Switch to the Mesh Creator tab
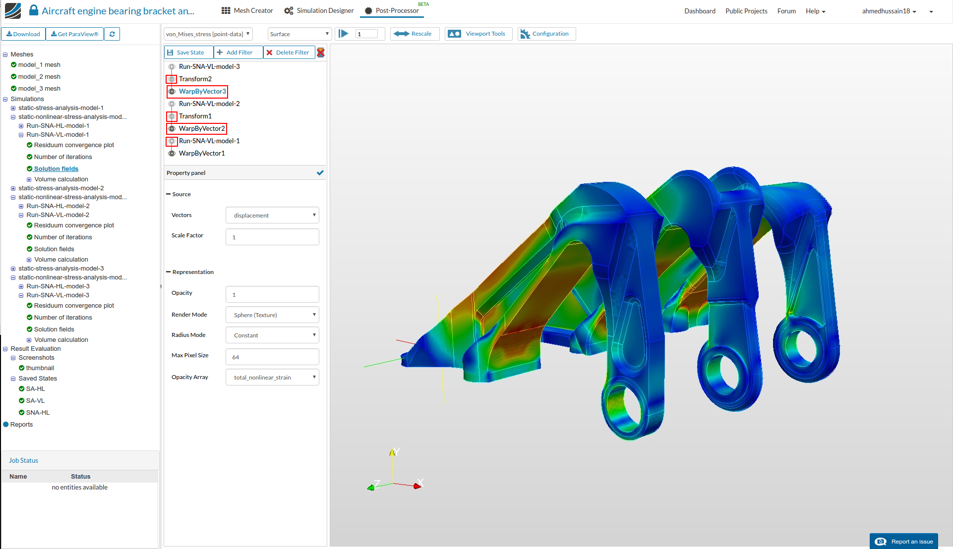The height and width of the screenshot is (549, 953). tap(247, 10)
